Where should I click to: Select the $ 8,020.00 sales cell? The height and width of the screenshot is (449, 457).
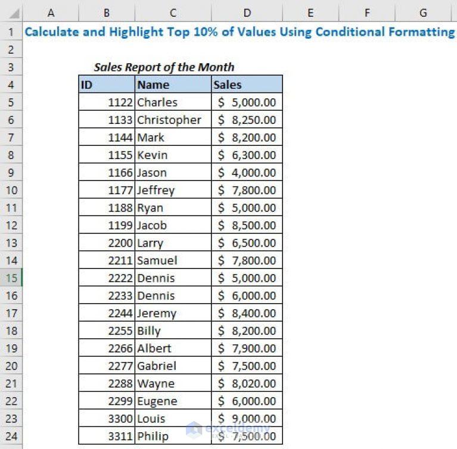pyautogui.click(x=247, y=383)
